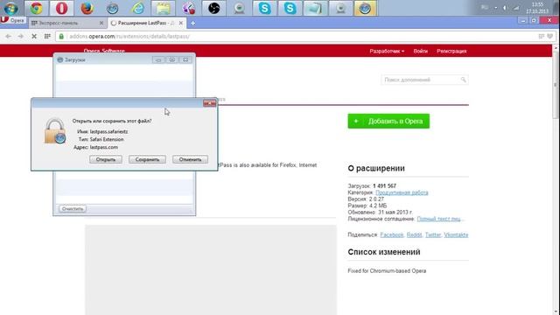Click the Войти link
Screen dimensions: 560x315
(x=420, y=51)
